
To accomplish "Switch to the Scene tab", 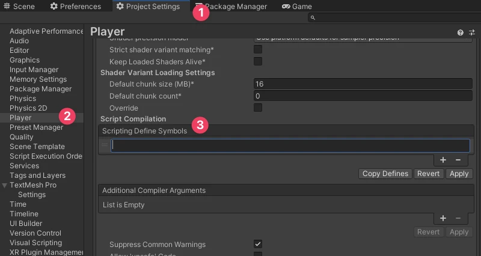I will (x=19, y=6).
